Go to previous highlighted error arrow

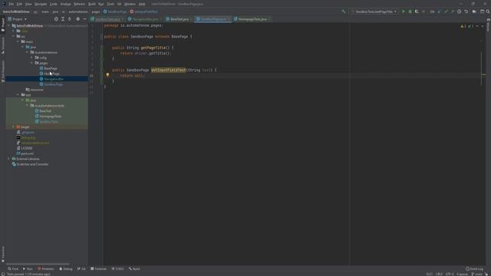coord(477,26)
